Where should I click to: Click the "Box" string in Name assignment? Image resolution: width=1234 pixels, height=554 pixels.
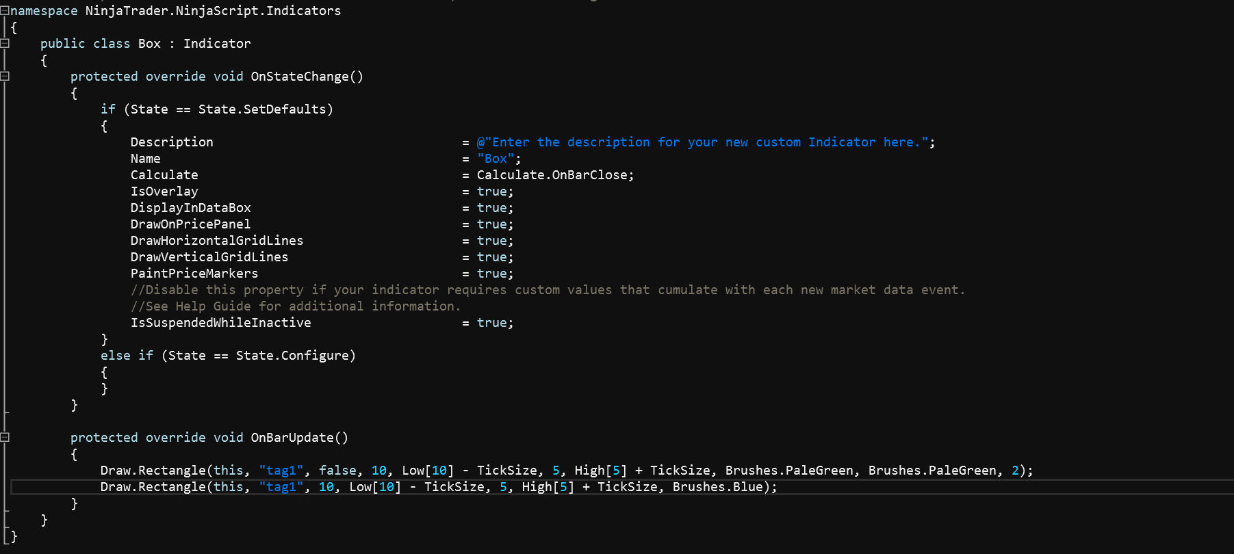(496, 159)
